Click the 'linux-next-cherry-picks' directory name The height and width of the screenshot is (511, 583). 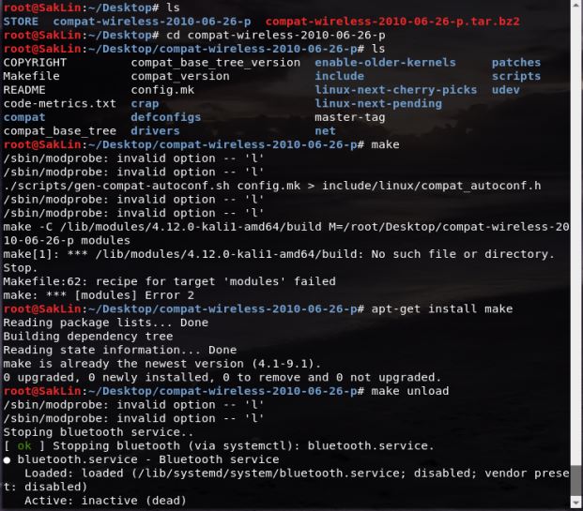click(x=395, y=90)
